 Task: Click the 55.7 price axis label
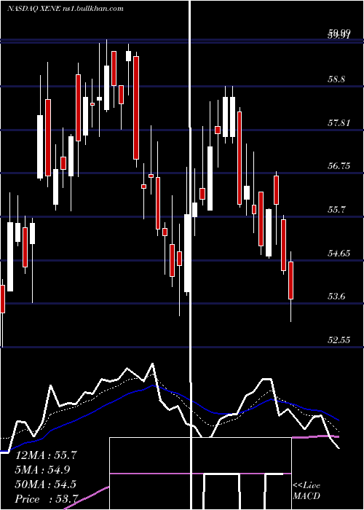click(336, 210)
